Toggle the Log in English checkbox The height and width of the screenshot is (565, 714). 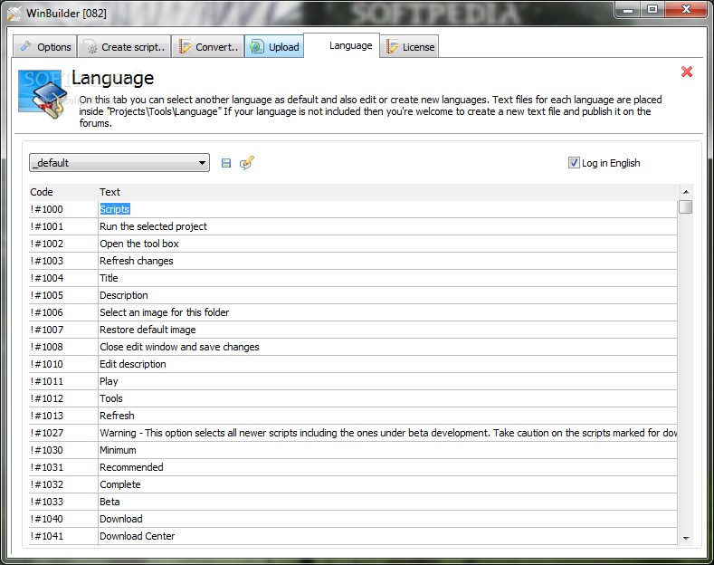(x=574, y=163)
